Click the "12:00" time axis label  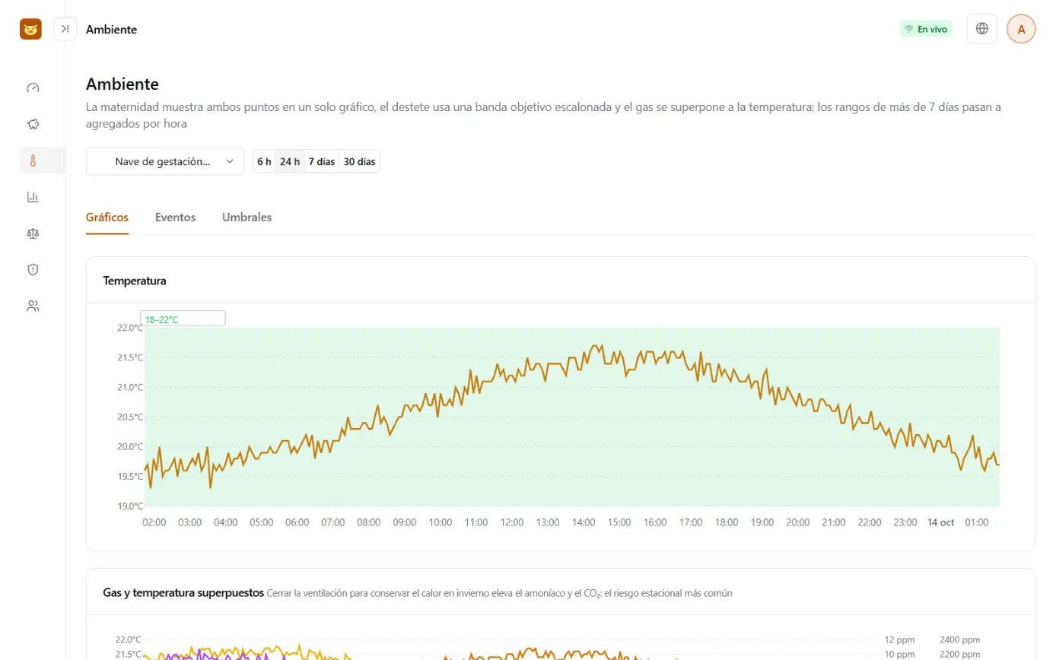512,522
